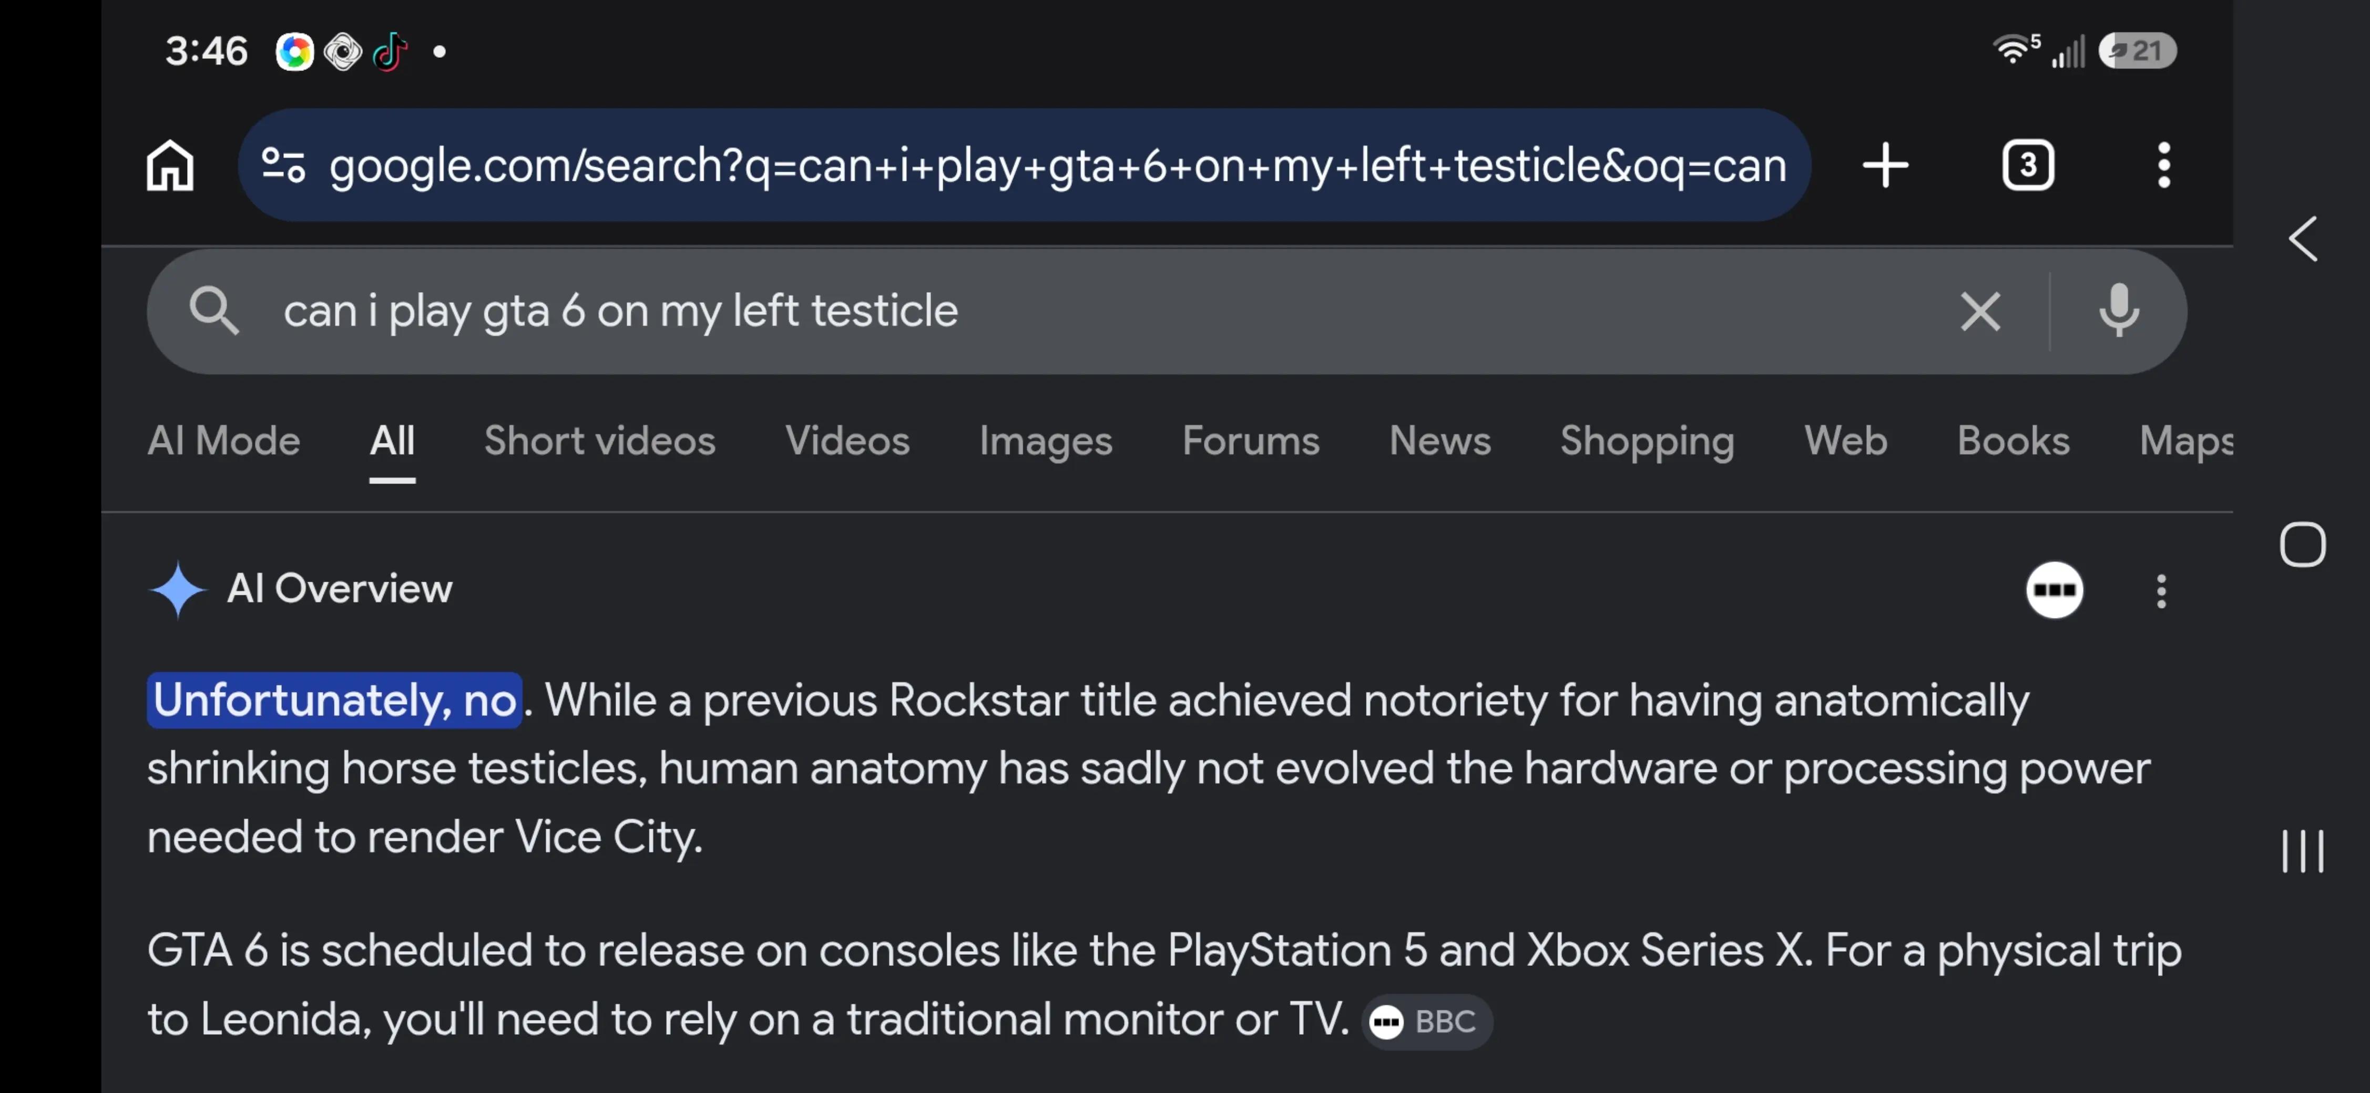Tap the Android home navigation button
Screen dimensions: 2370x1093
click(x=2302, y=545)
